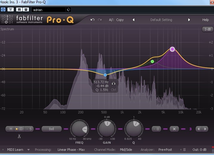Go to previous preset arrow

(133, 20)
